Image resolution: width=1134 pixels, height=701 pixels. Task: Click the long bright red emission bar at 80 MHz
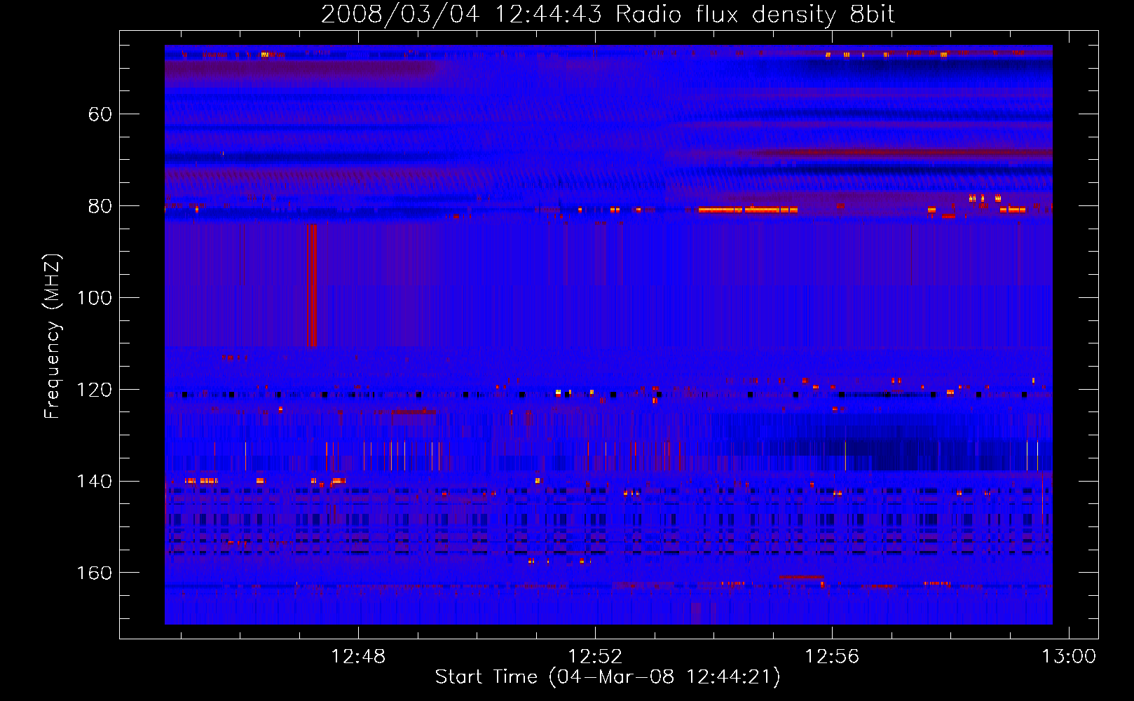click(x=748, y=210)
